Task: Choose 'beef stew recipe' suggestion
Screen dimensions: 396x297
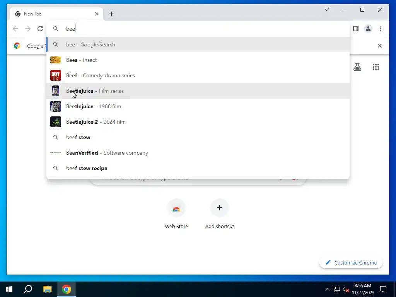Action: click(x=198, y=168)
